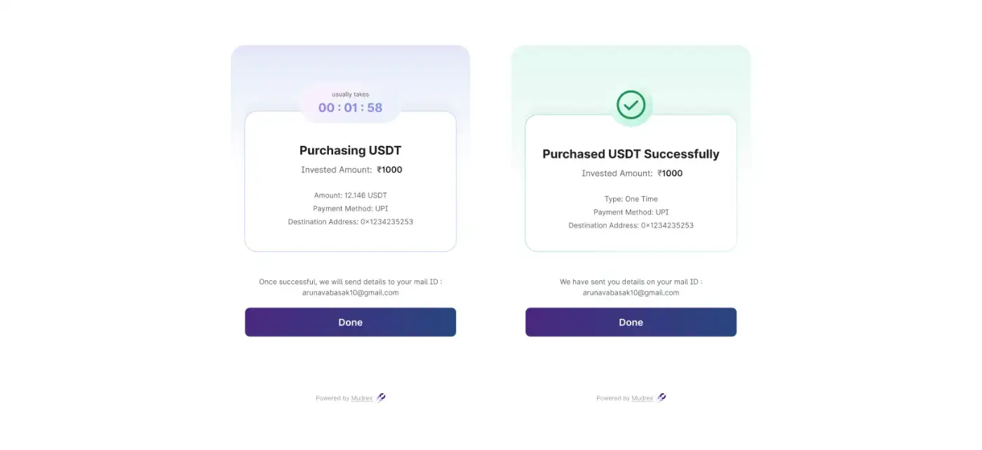The height and width of the screenshot is (450, 982).
Task: Open the Mudrex link below the Purchasing USDT card
Action: coord(362,398)
